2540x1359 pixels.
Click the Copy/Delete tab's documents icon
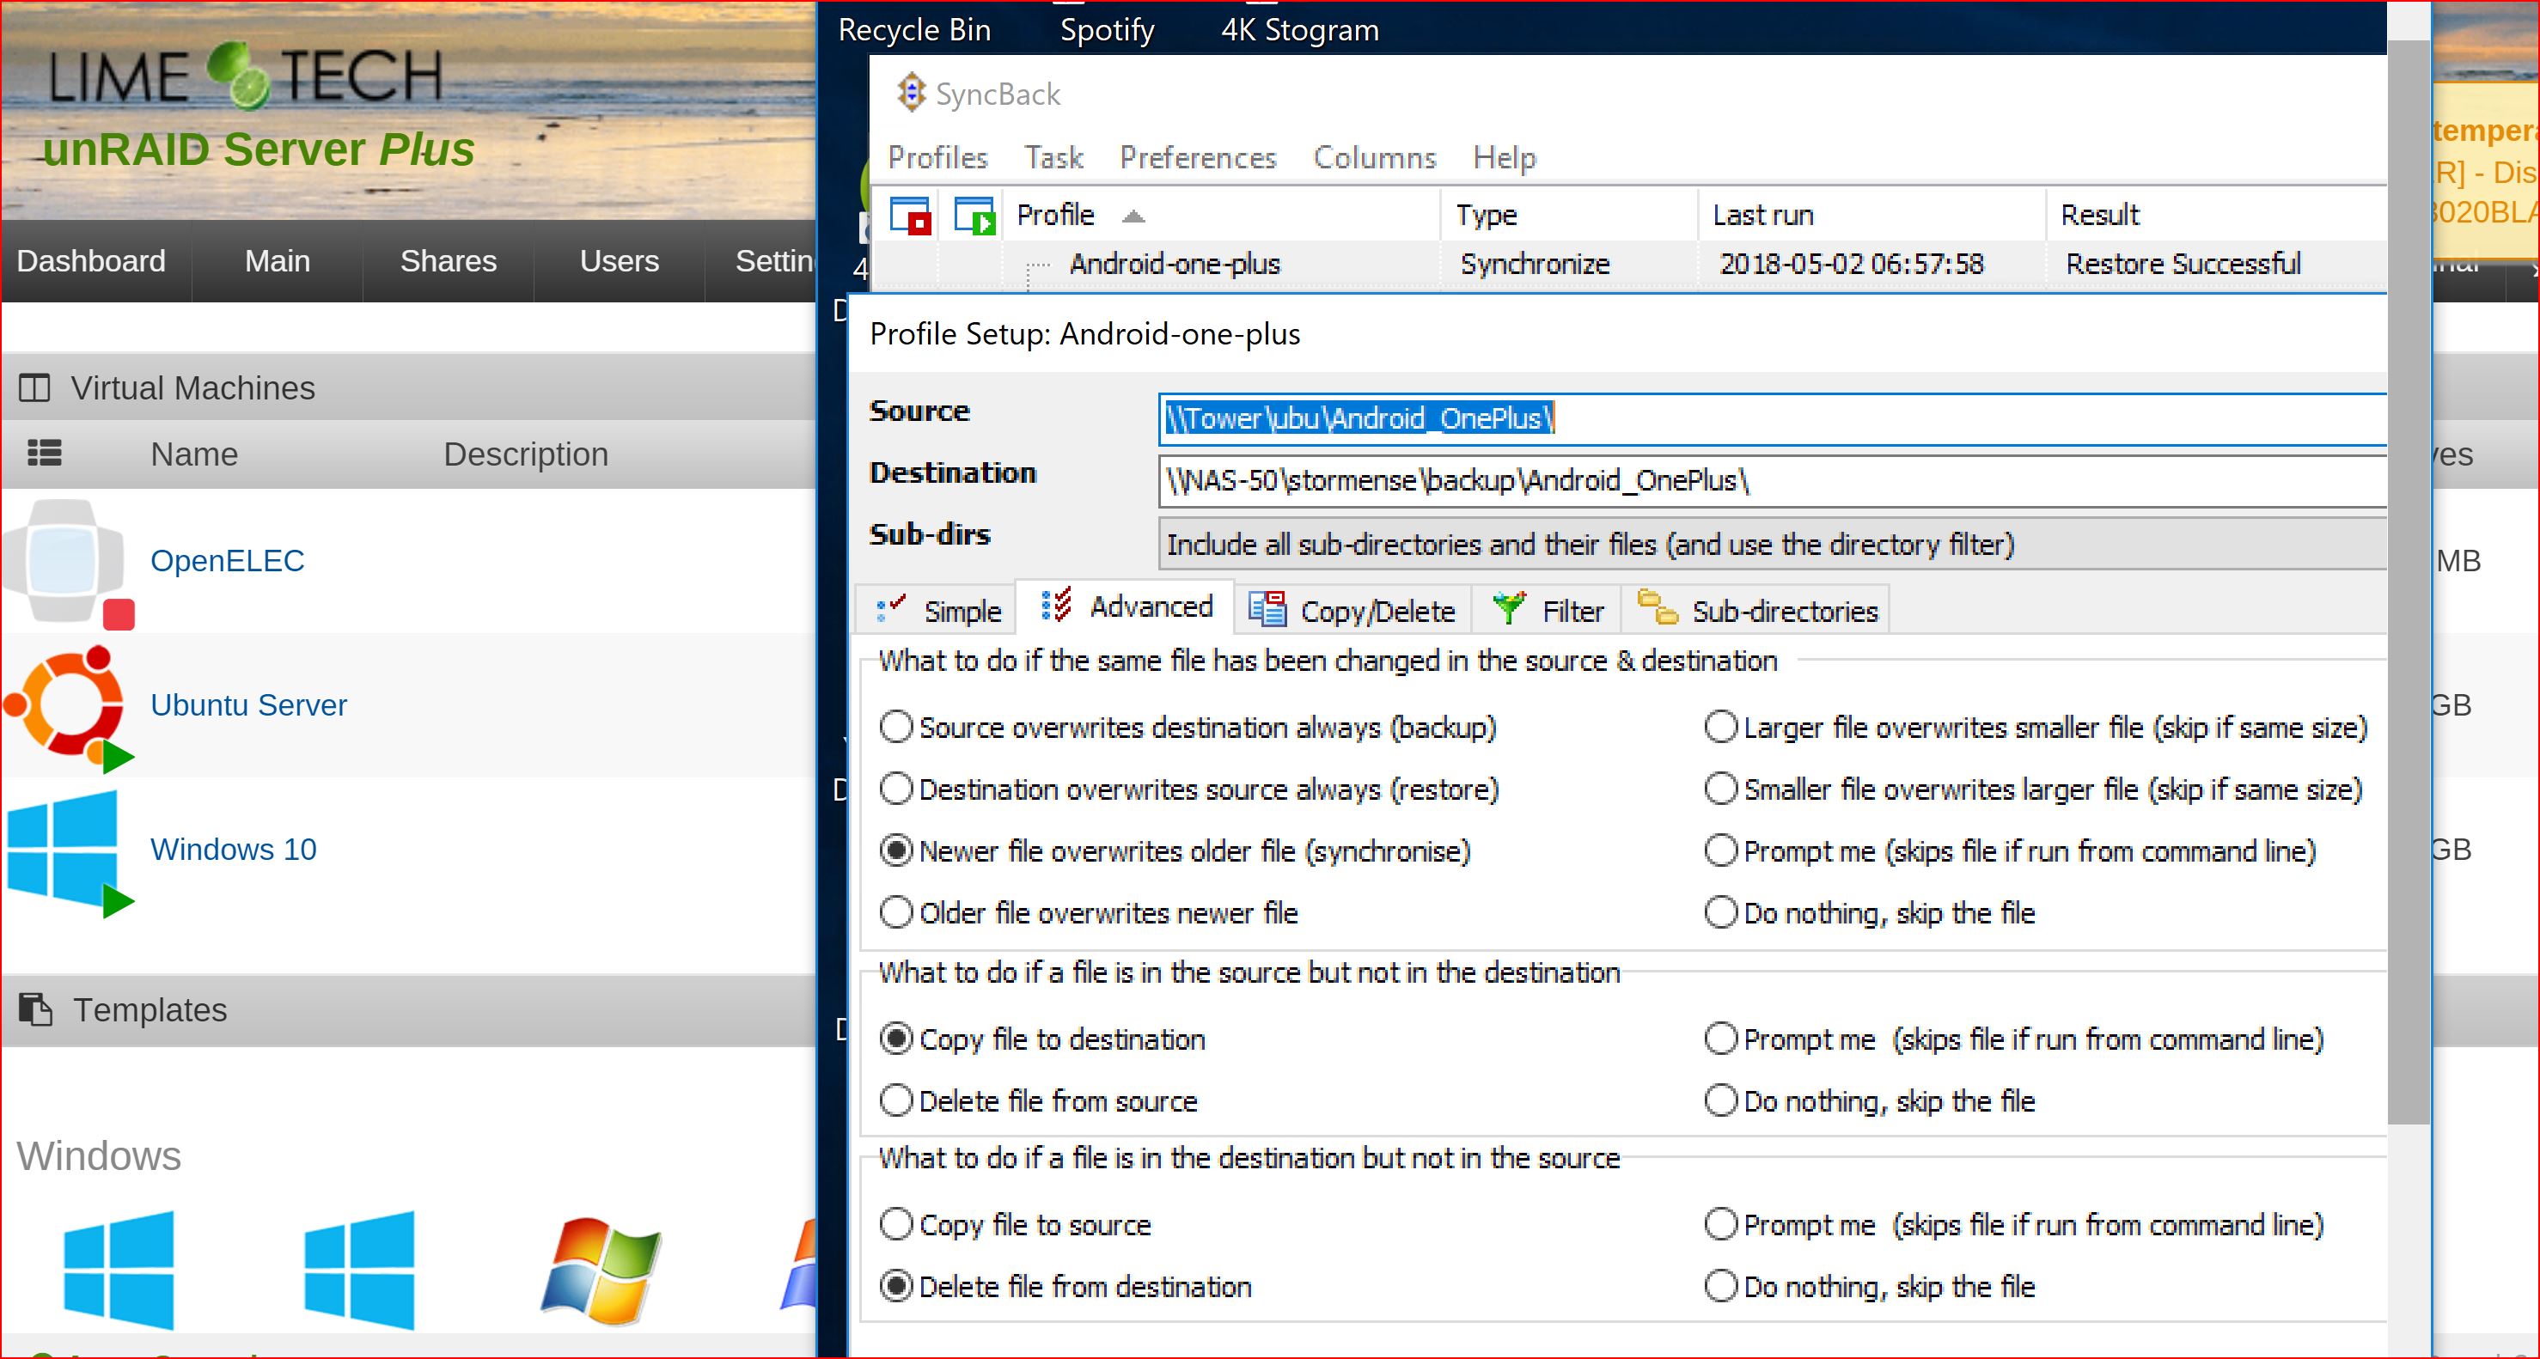pos(1267,608)
